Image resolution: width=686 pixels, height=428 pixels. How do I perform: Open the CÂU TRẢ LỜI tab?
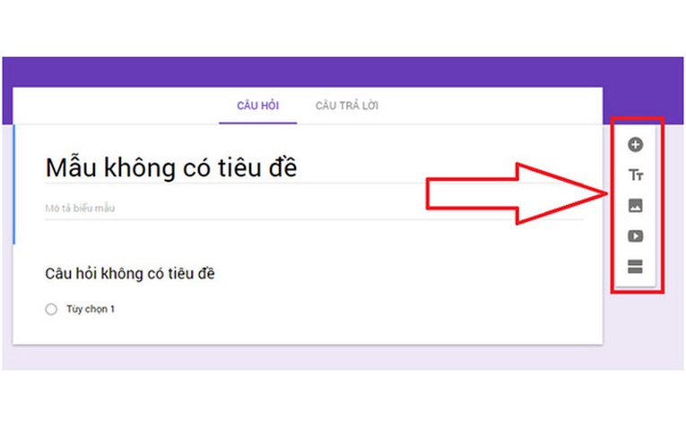[x=347, y=106]
